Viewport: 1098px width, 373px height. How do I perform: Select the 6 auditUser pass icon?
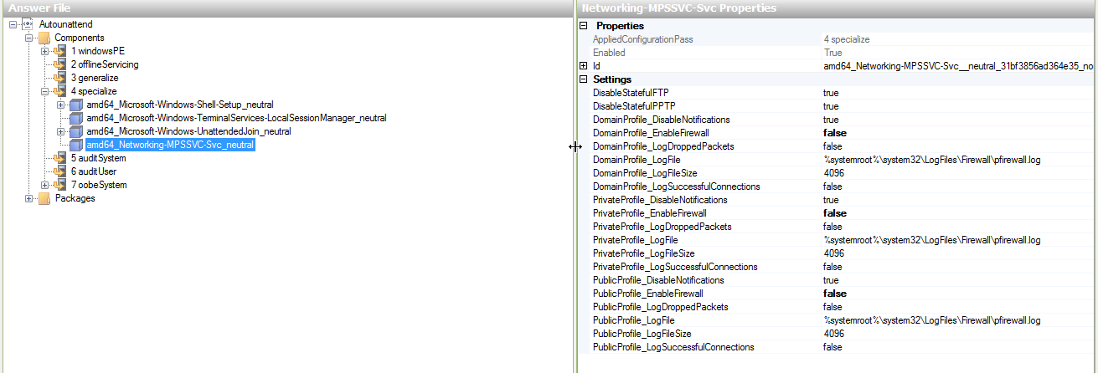[x=59, y=171]
